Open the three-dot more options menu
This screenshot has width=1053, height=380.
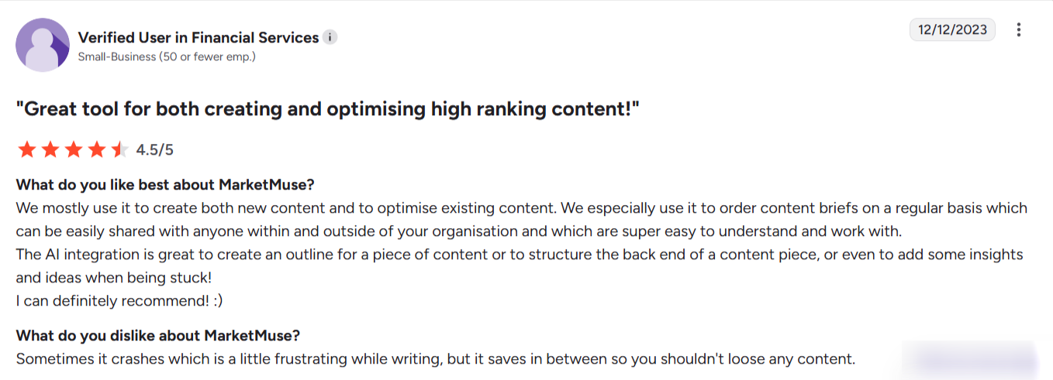click(x=1019, y=30)
